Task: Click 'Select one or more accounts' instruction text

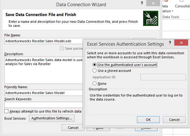Action: click(x=135, y=55)
